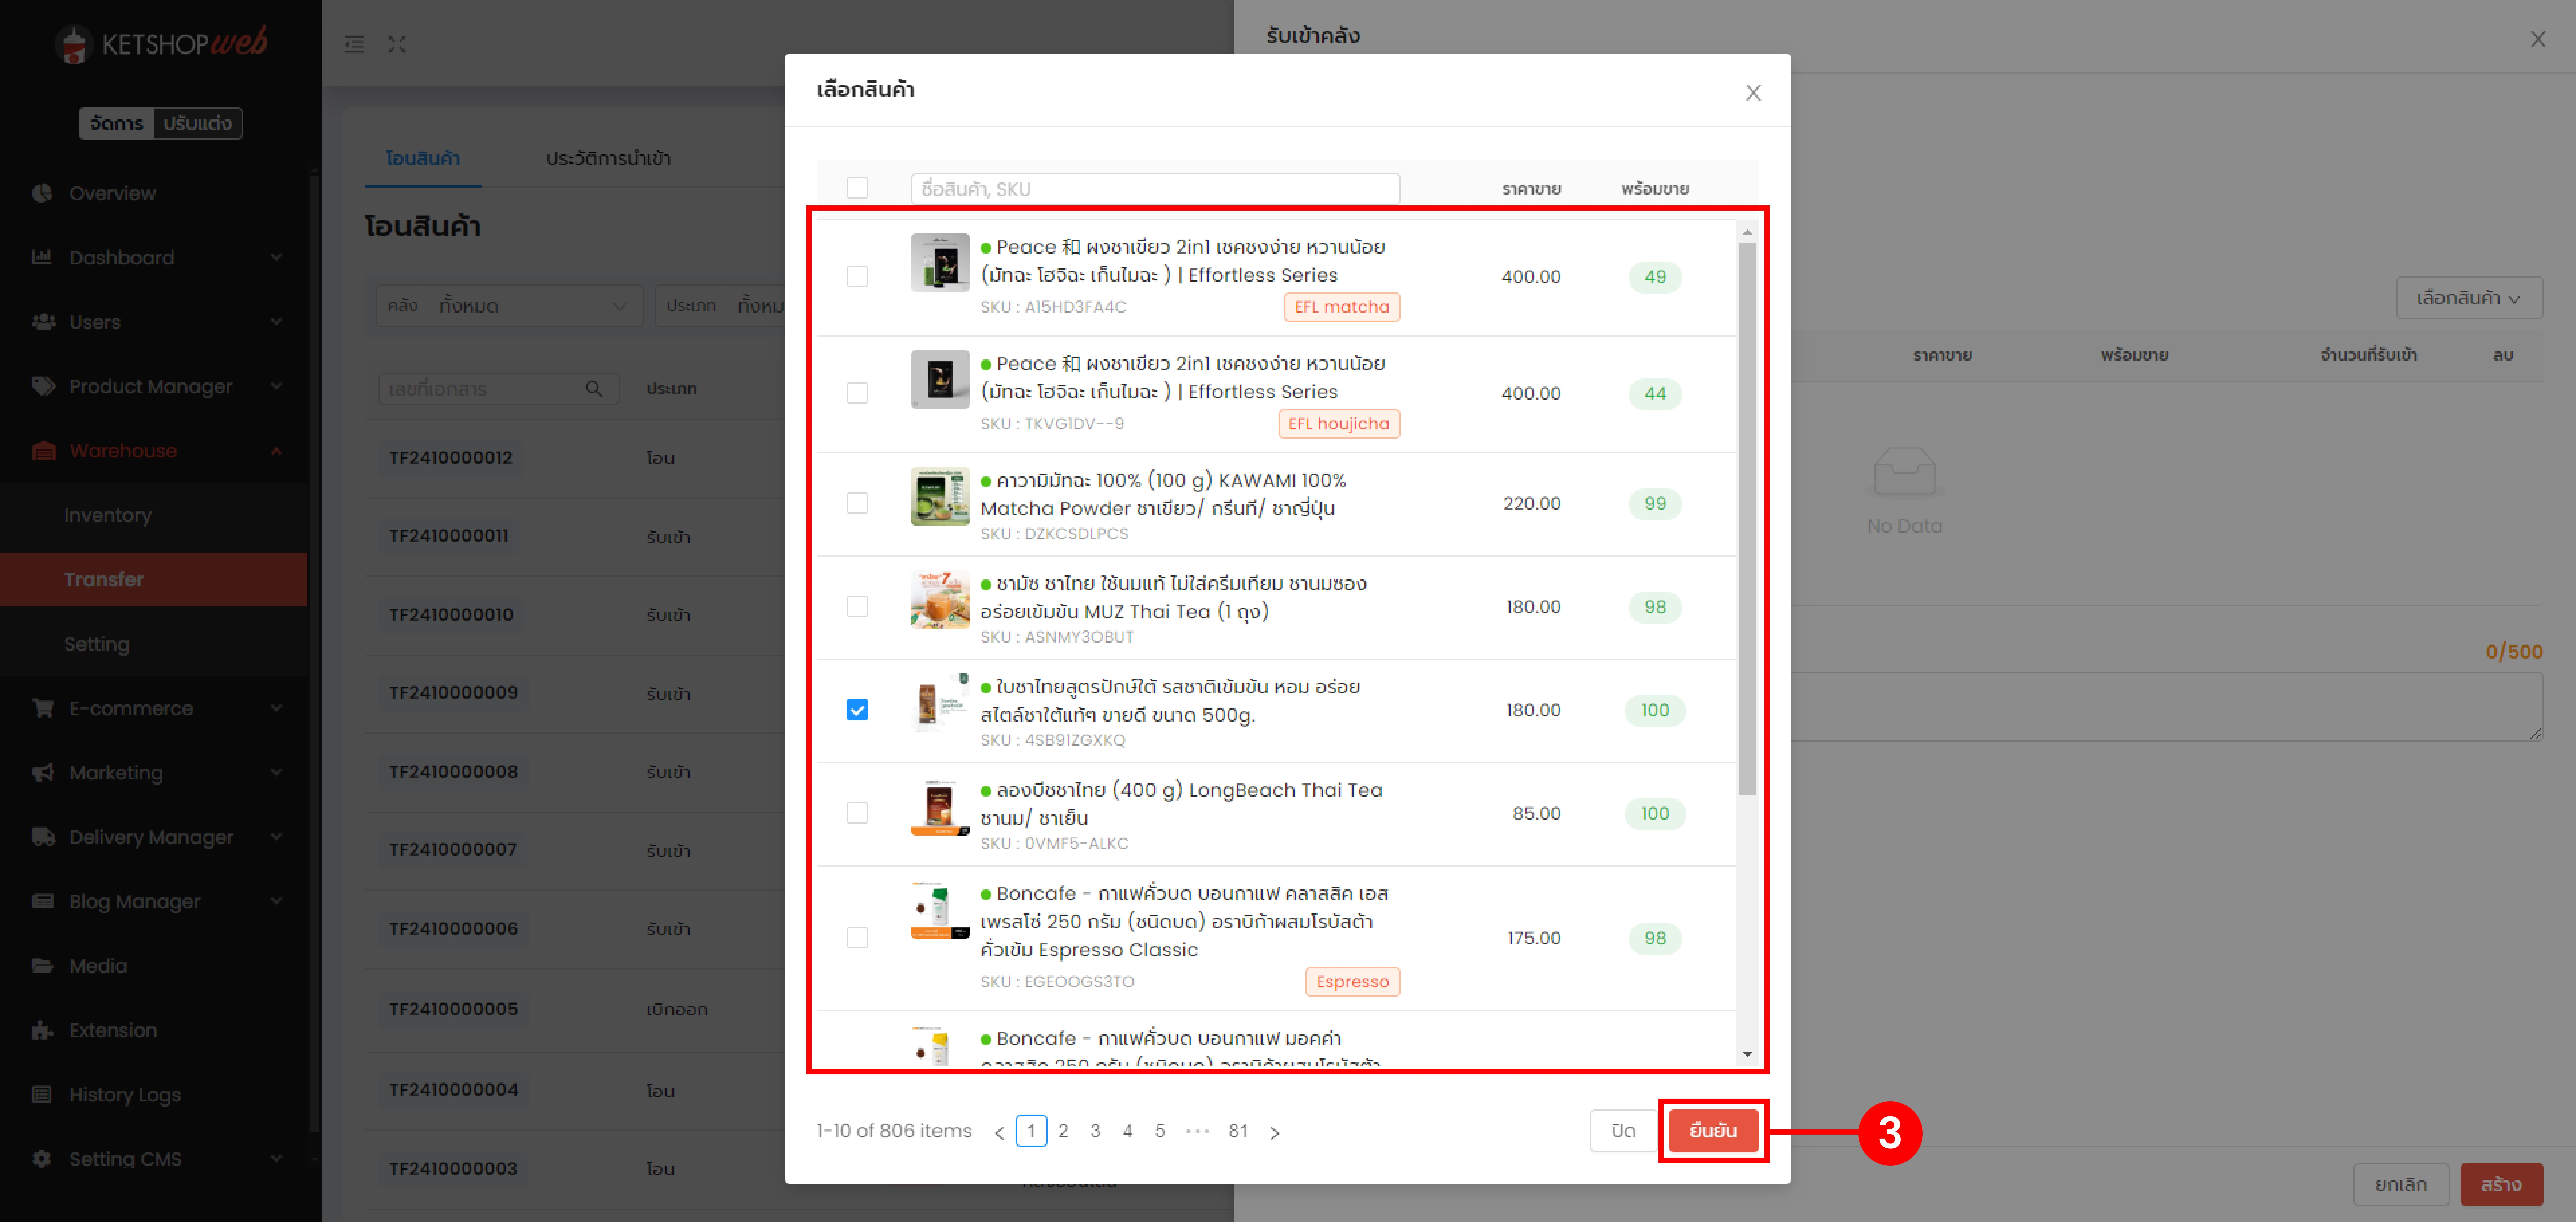This screenshot has width=2576, height=1222.
Task: Click the Blog Manager icon
Action: (43, 901)
